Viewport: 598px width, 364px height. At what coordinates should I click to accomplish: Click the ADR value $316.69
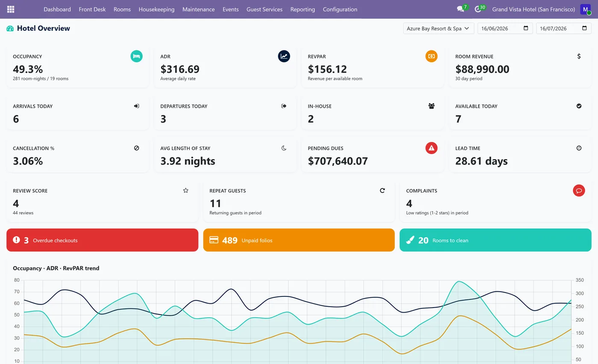point(180,69)
